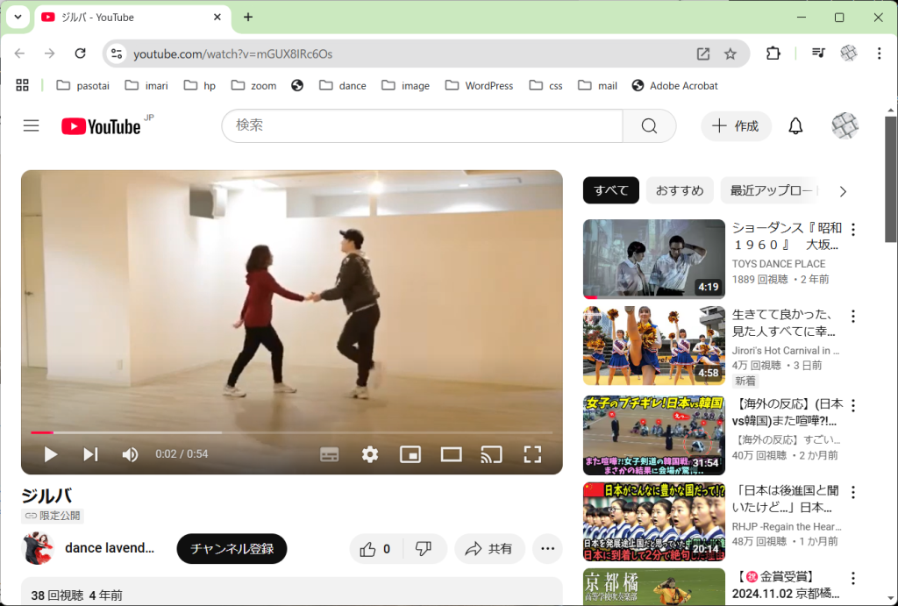Dislike the video with thumbs down
This screenshot has width=898, height=606.
pos(424,549)
